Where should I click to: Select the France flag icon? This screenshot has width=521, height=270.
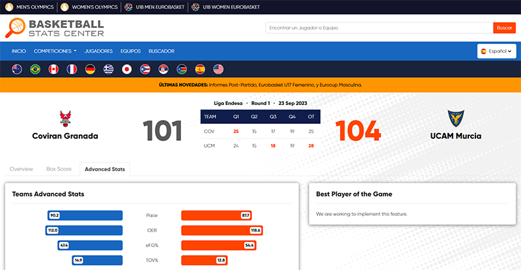[x=72, y=69]
